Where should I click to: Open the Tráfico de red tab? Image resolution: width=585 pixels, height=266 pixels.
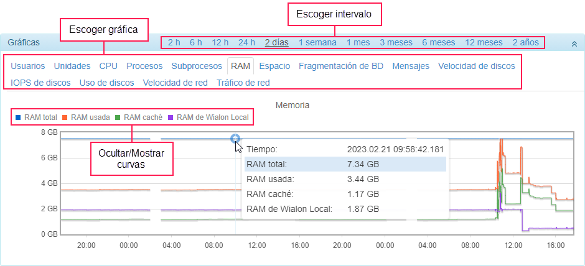point(243,82)
